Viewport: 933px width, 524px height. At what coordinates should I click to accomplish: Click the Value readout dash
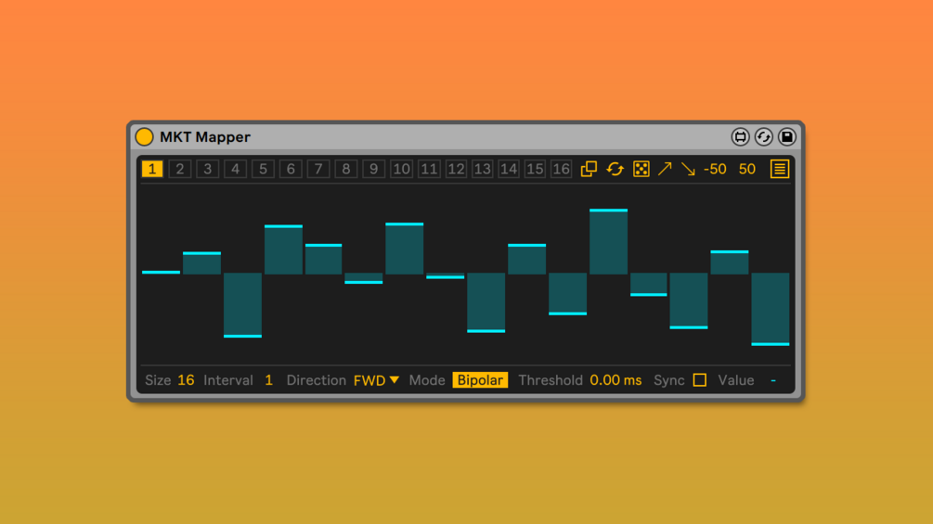pyautogui.click(x=773, y=380)
